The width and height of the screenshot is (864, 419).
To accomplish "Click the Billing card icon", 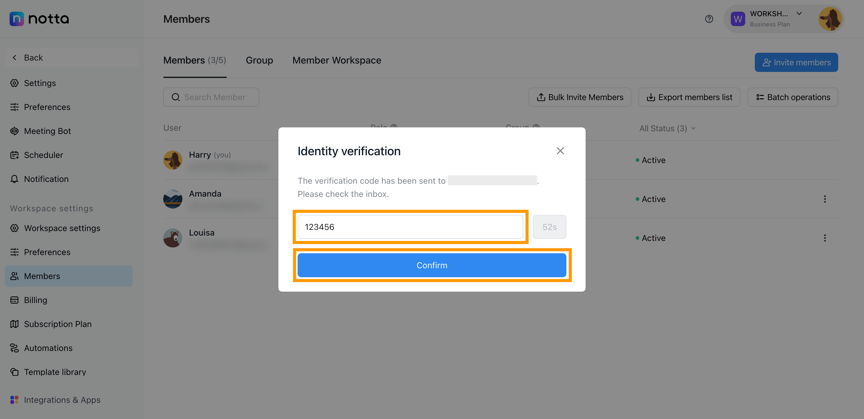I will (14, 300).
